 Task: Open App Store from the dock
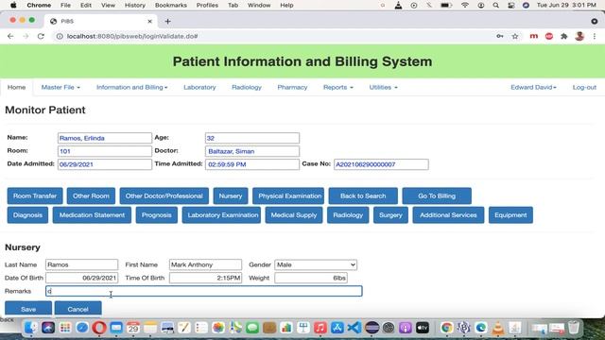pyautogui.click(x=337, y=328)
